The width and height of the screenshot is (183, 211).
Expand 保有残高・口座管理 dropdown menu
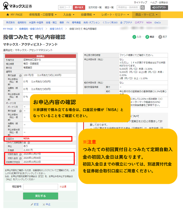pyautogui.click(x=43, y=15)
